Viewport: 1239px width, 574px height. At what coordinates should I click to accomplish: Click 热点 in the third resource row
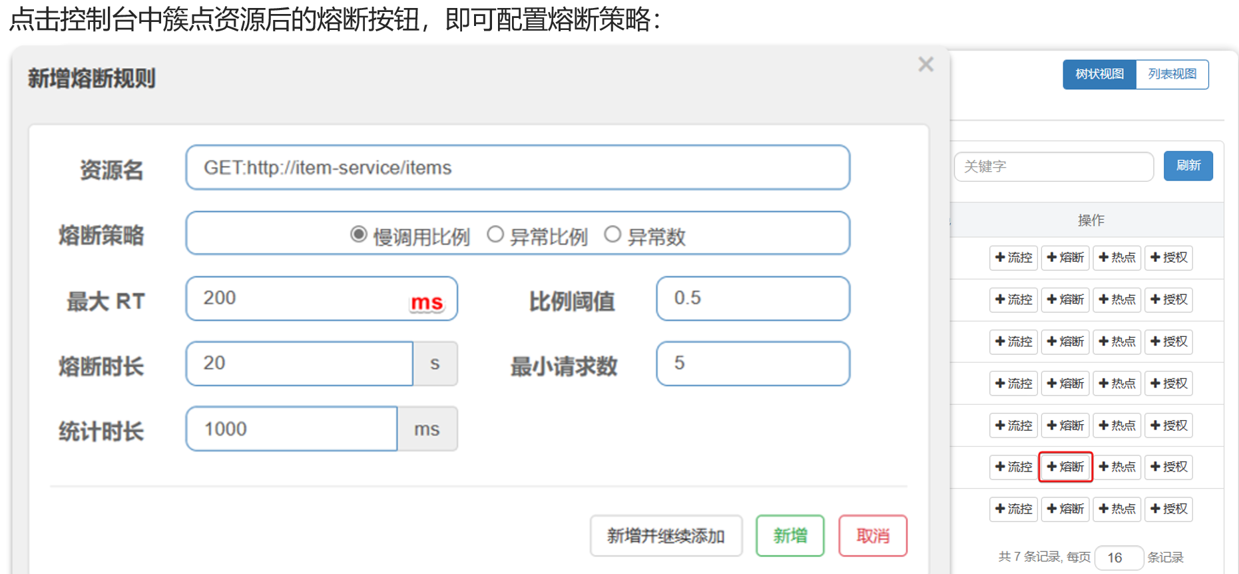[x=1117, y=342]
